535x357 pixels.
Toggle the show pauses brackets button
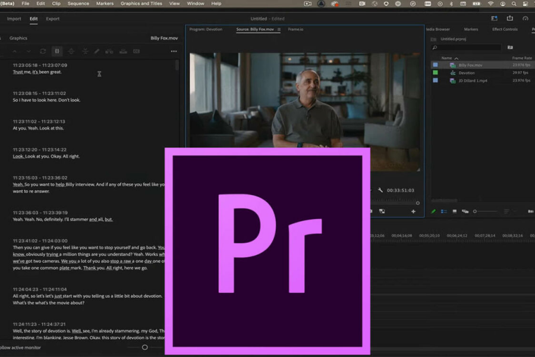point(57,51)
